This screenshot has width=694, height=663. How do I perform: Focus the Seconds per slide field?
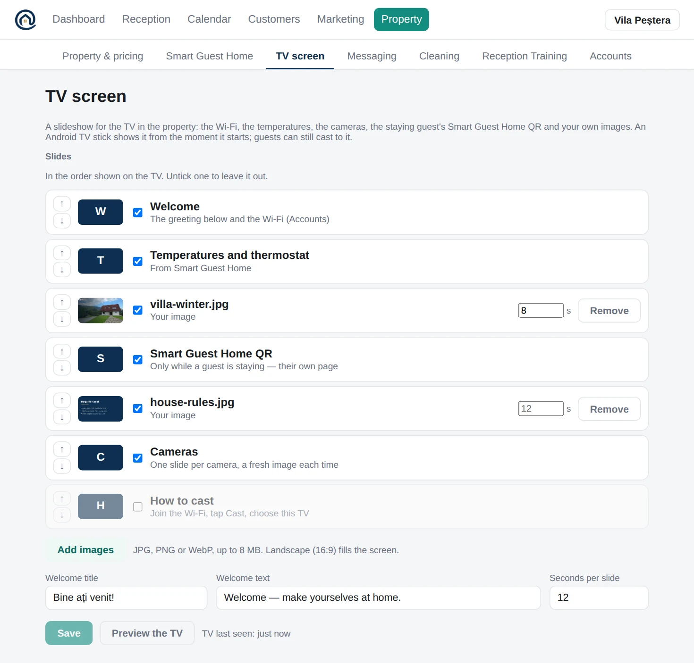tap(599, 597)
